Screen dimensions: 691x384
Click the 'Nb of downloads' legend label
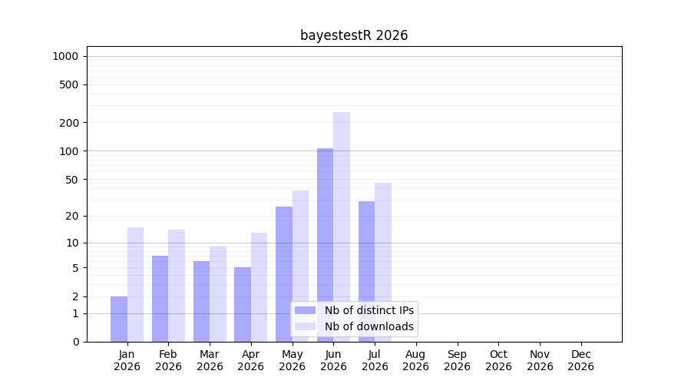pyautogui.click(x=369, y=326)
